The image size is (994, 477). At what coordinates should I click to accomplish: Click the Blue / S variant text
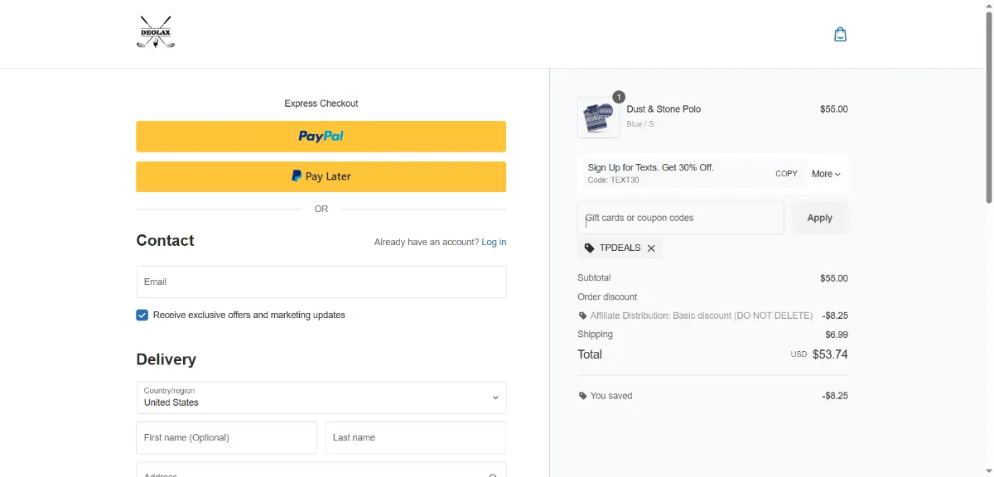pos(640,124)
